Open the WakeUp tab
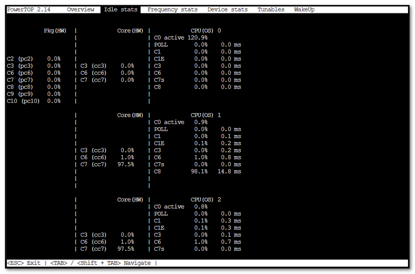 pos(305,9)
